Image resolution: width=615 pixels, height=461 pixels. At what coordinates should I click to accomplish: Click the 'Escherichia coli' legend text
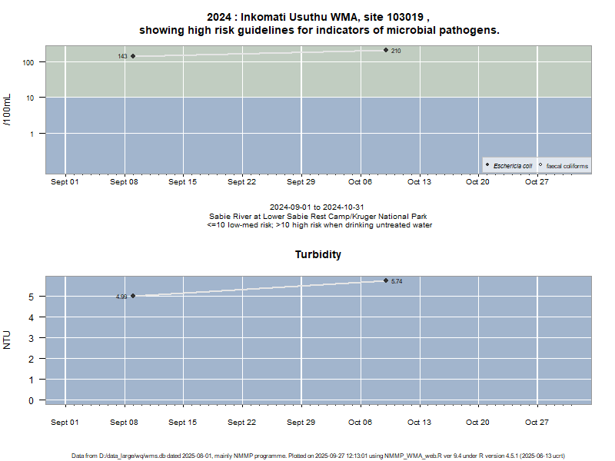pyautogui.click(x=513, y=166)
